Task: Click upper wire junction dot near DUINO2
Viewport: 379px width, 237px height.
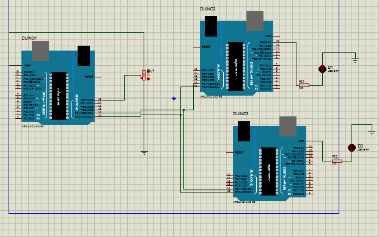Action: point(184,110)
